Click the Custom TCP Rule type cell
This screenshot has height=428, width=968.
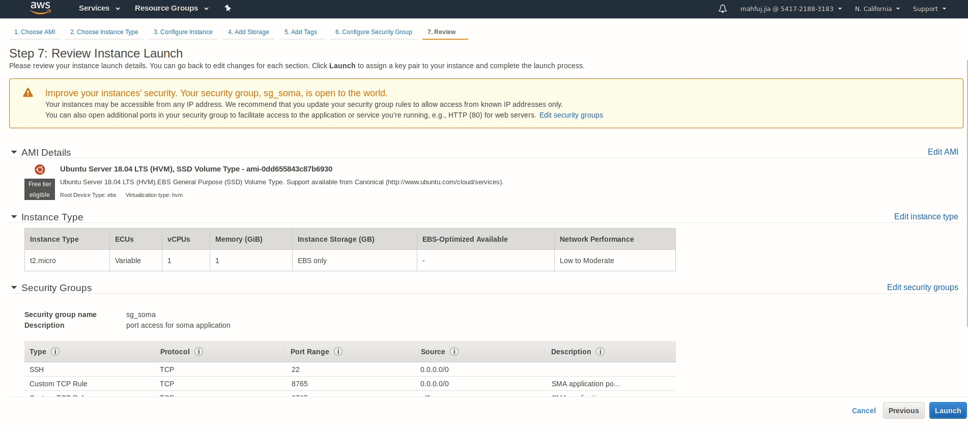(x=59, y=384)
